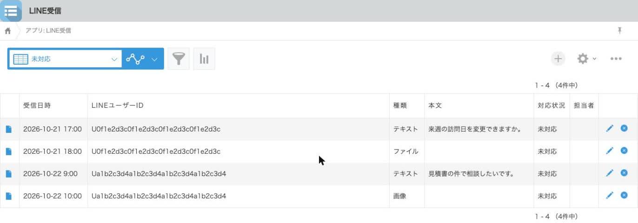The height and width of the screenshot is (223, 638).
Task: Click the LINE受信 title in header
Action: click(45, 11)
